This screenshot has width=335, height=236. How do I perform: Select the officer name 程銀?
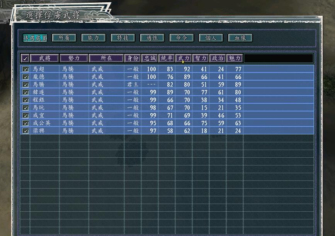39,100
